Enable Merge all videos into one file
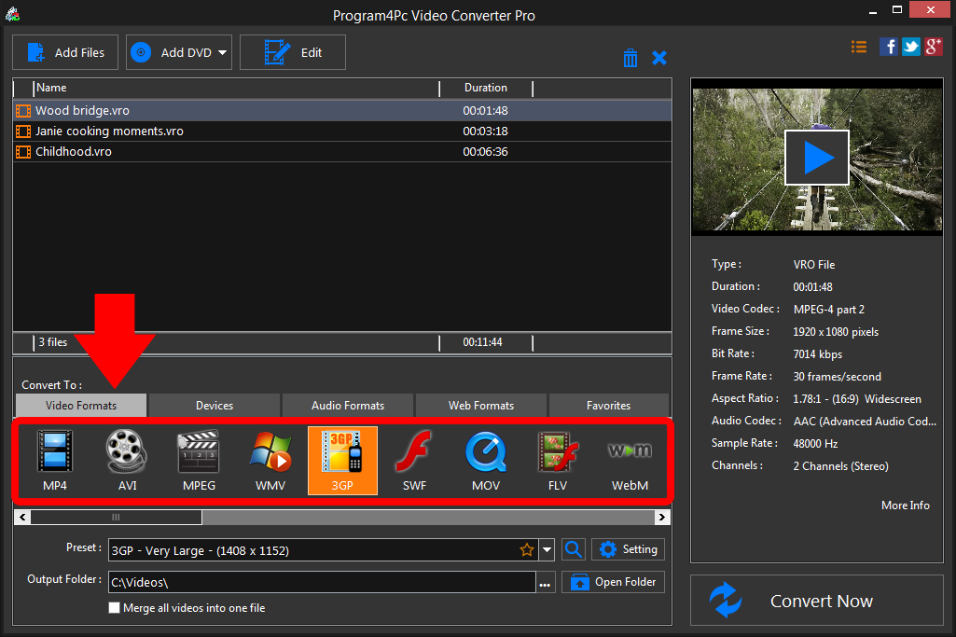Screen dimensions: 956x637 pyautogui.click(x=115, y=608)
